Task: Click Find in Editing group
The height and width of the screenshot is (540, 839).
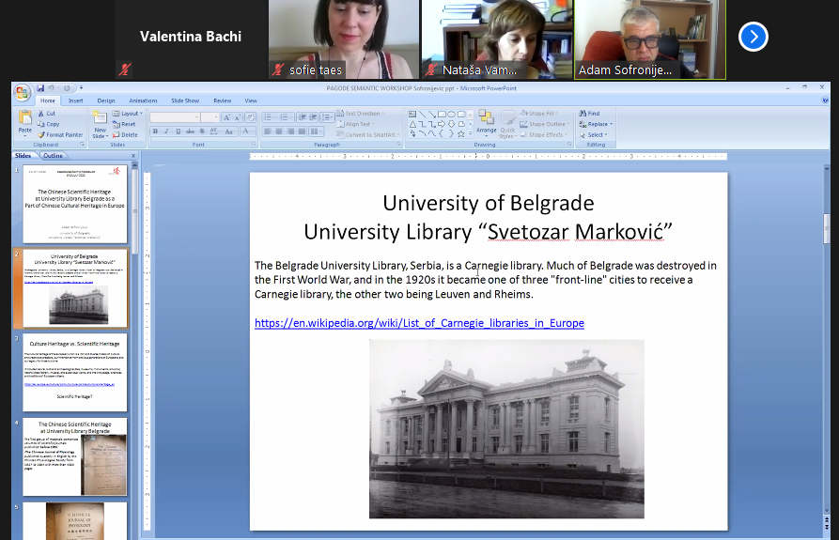Action: point(589,114)
